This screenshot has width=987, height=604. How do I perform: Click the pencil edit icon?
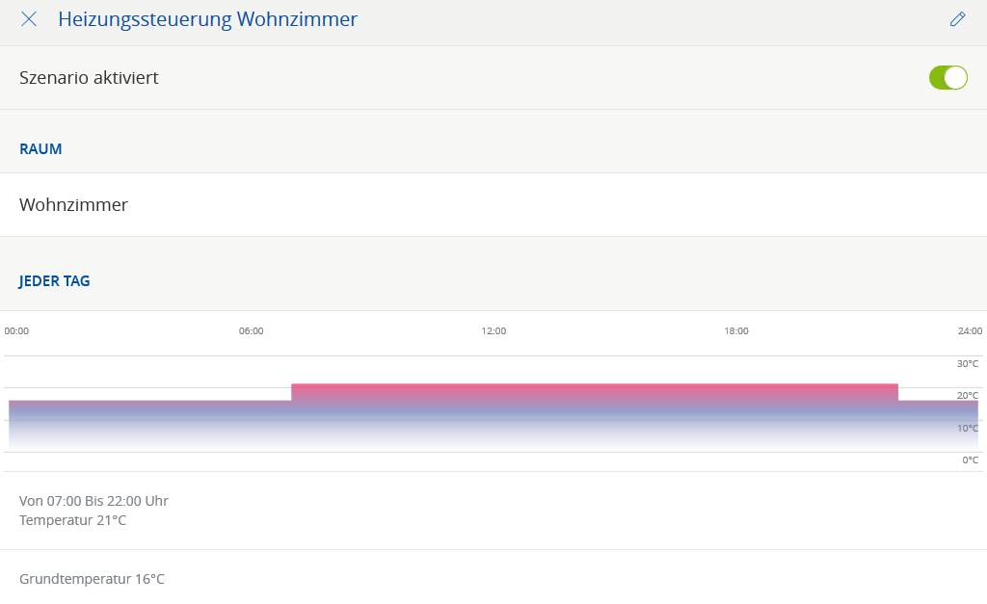pyautogui.click(x=957, y=19)
